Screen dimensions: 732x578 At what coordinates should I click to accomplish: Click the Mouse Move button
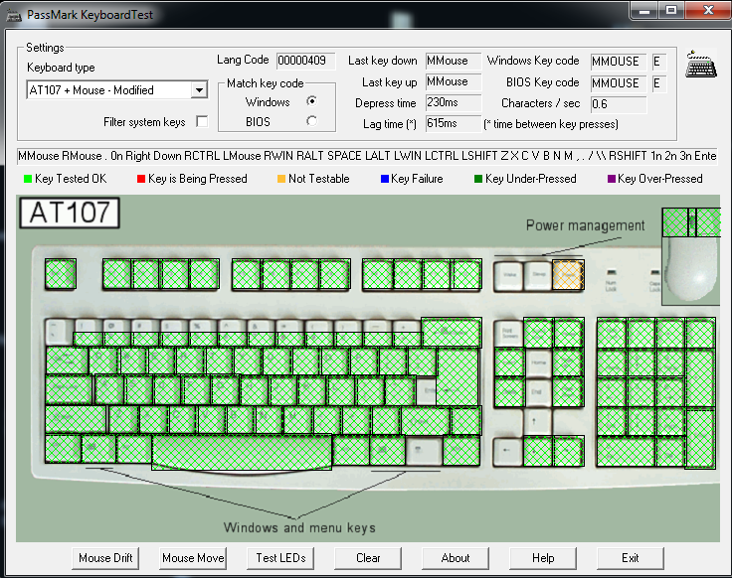(193, 558)
